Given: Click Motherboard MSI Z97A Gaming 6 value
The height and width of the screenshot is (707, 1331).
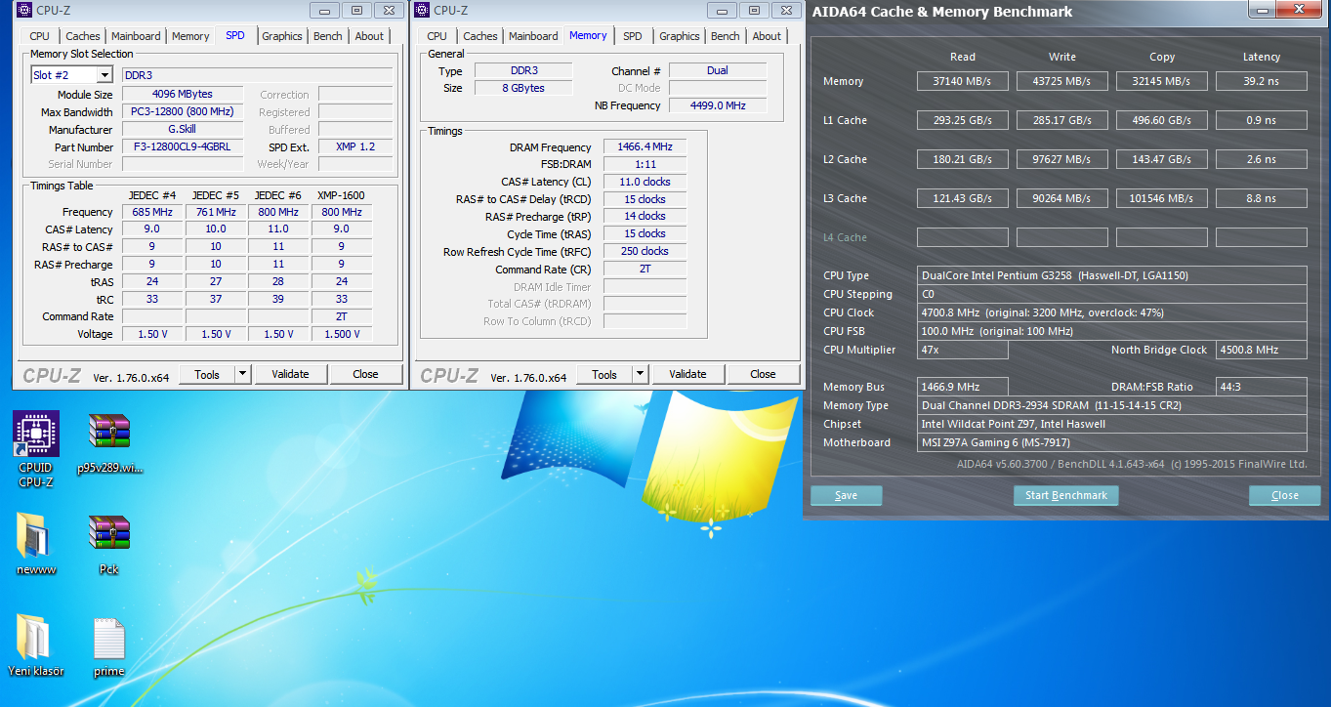Looking at the screenshot, I should (1112, 442).
